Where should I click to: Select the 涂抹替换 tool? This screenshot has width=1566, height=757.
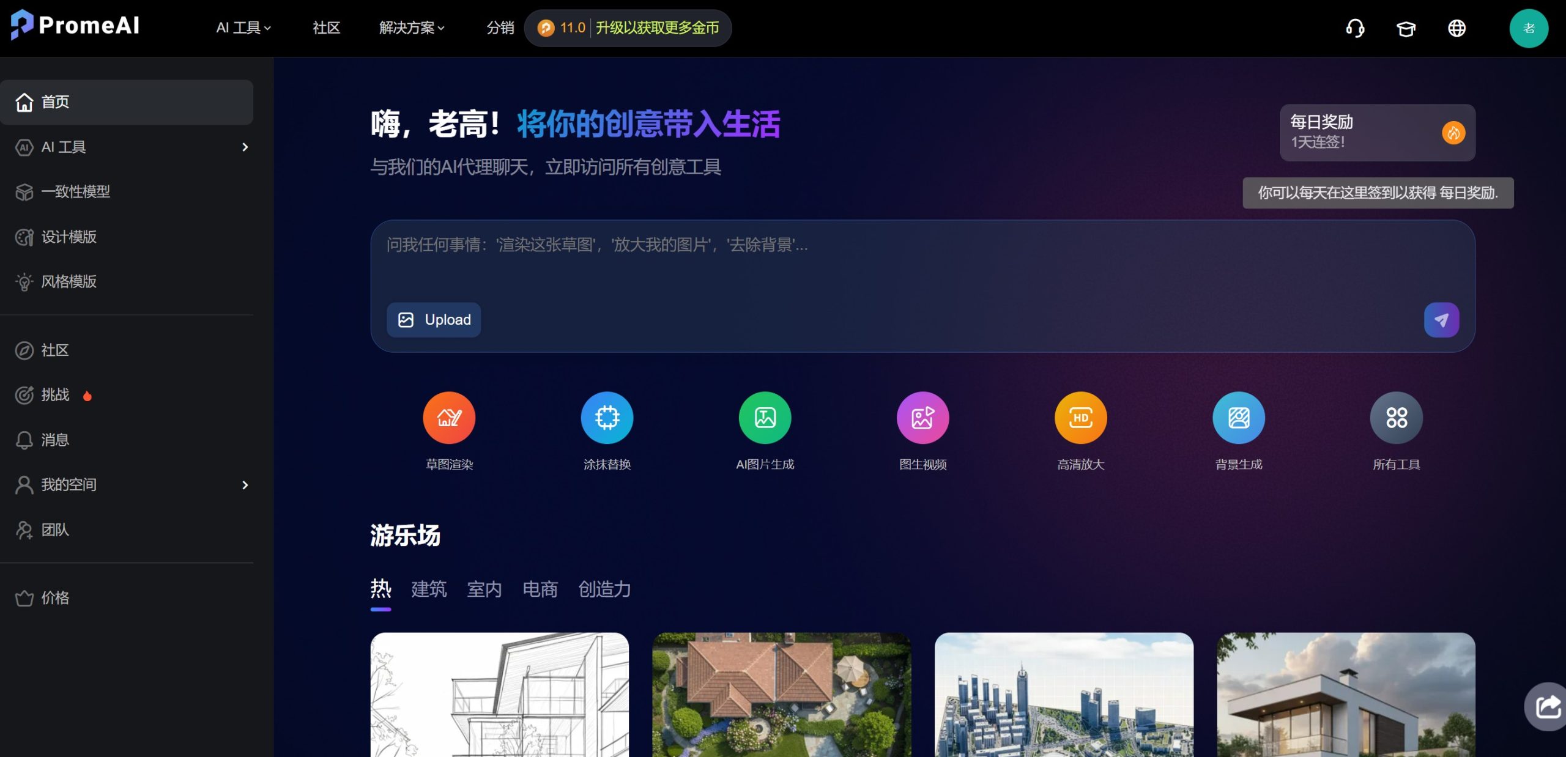pyautogui.click(x=606, y=418)
